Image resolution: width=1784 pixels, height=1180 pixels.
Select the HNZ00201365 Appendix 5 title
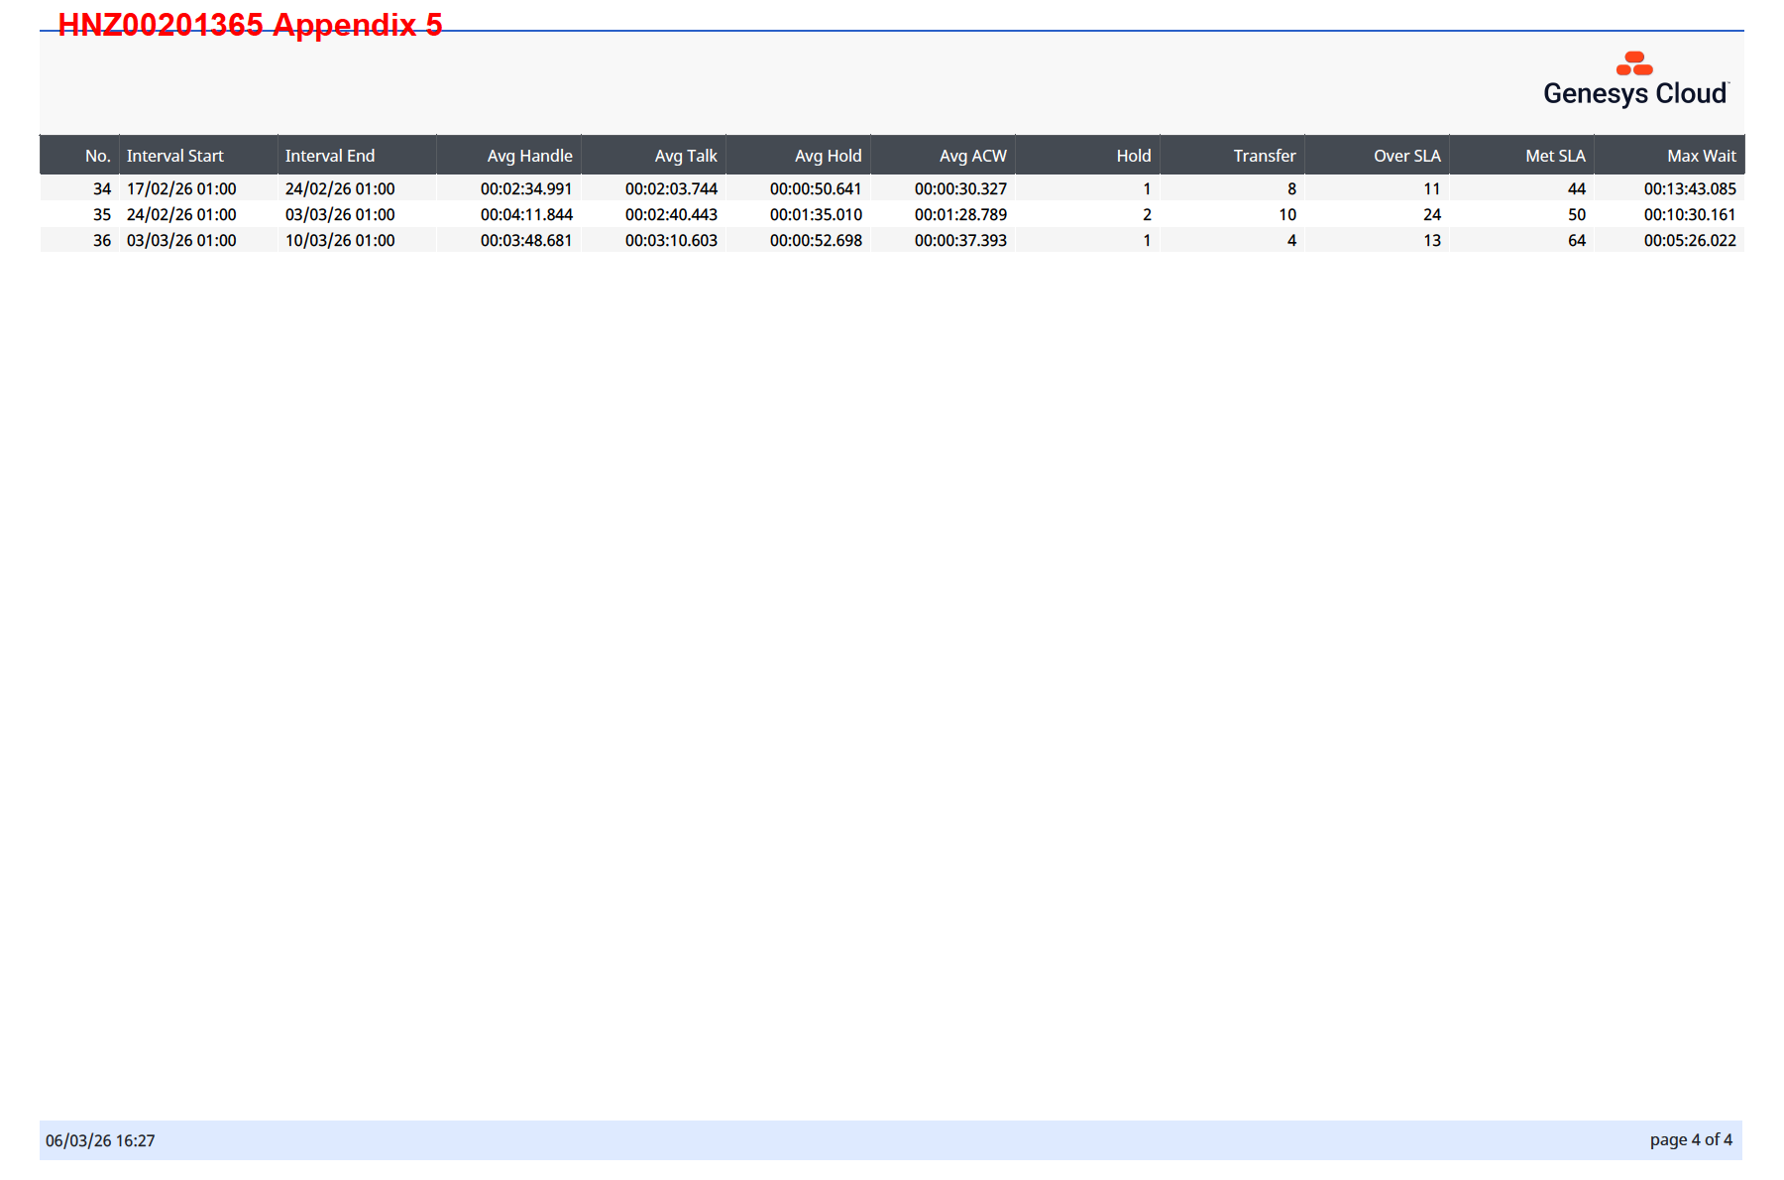(250, 25)
